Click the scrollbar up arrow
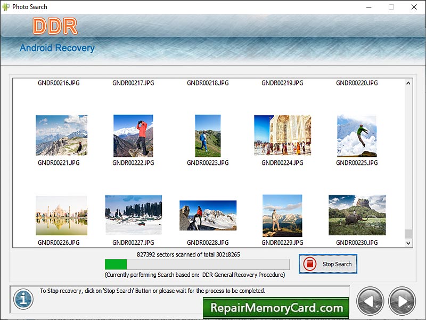This screenshot has height=320, width=426. [x=407, y=83]
